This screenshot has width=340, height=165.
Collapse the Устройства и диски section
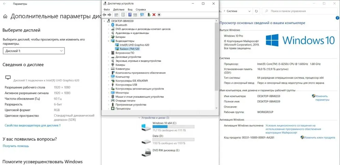pyautogui.click(x=139, y=118)
